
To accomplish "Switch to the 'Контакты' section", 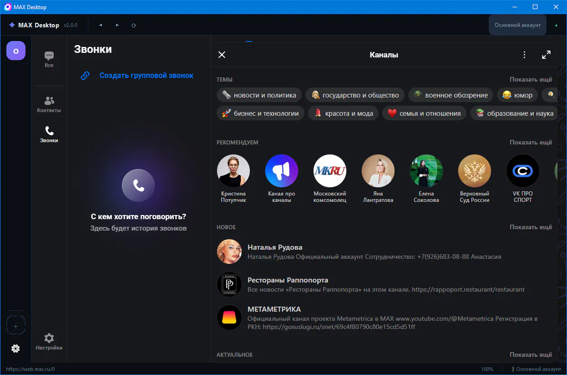I will (49, 104).
